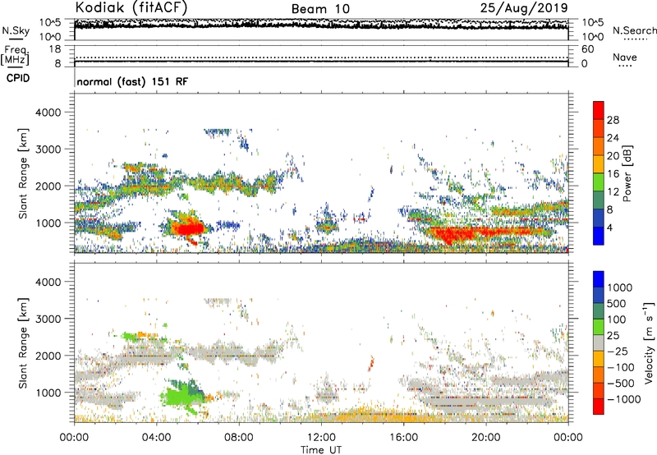Click the gray ±25 velocity colorbar segment
The width and height of the screenshot is (657, 455).
click(x=599, y=343)
